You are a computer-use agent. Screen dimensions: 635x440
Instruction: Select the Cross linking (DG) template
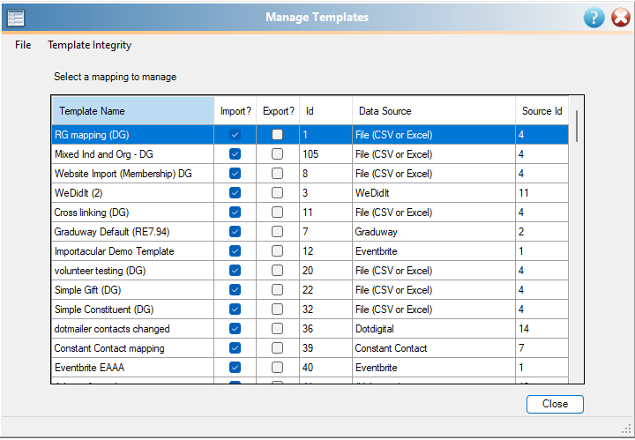point(133,213)
